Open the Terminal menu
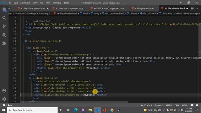 point(57,3)
